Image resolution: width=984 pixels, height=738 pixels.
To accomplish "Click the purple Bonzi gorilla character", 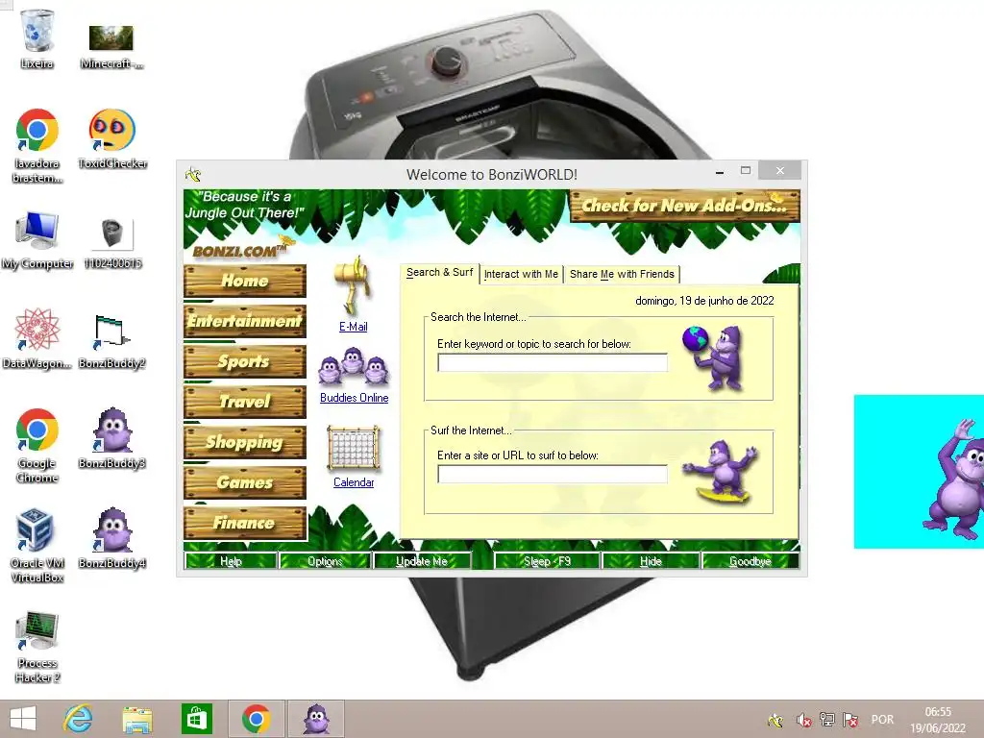I will pos(954,479).
